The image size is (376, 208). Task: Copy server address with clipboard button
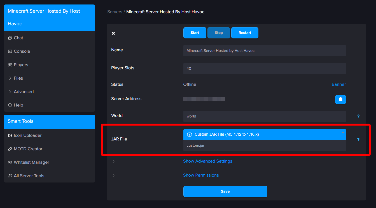point(340,99)
